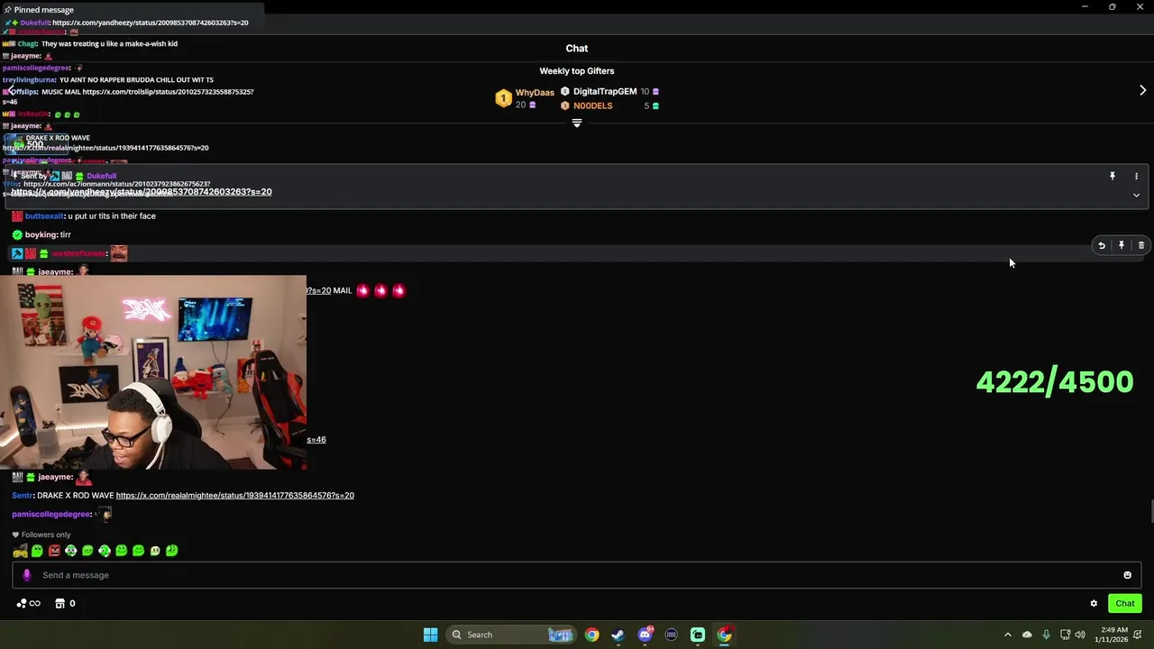This screenshot has width=1154, height=649.
Task: Click the jaeayme username above Sentr's message
Action: [55, 477]
